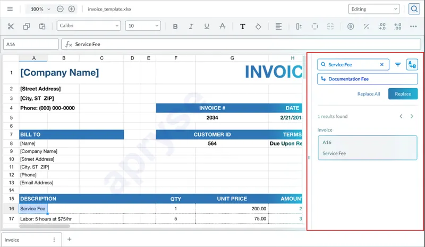Add a new sheet with plus button
The width and height of the screenshot is (425, 247).
pos(70,239)
